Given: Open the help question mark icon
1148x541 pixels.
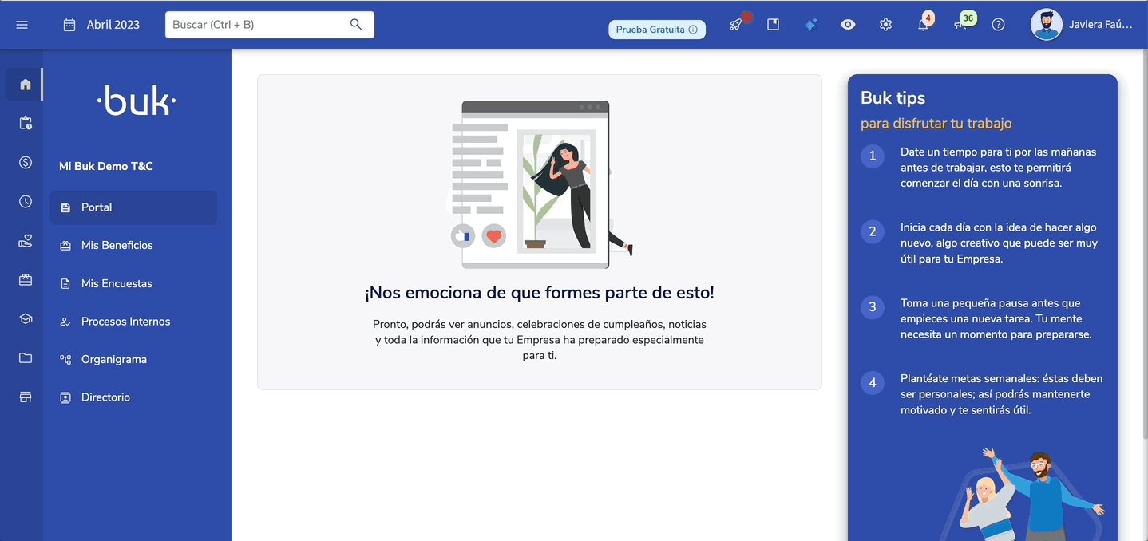Looking at the screenshot, I should [998, 24].
